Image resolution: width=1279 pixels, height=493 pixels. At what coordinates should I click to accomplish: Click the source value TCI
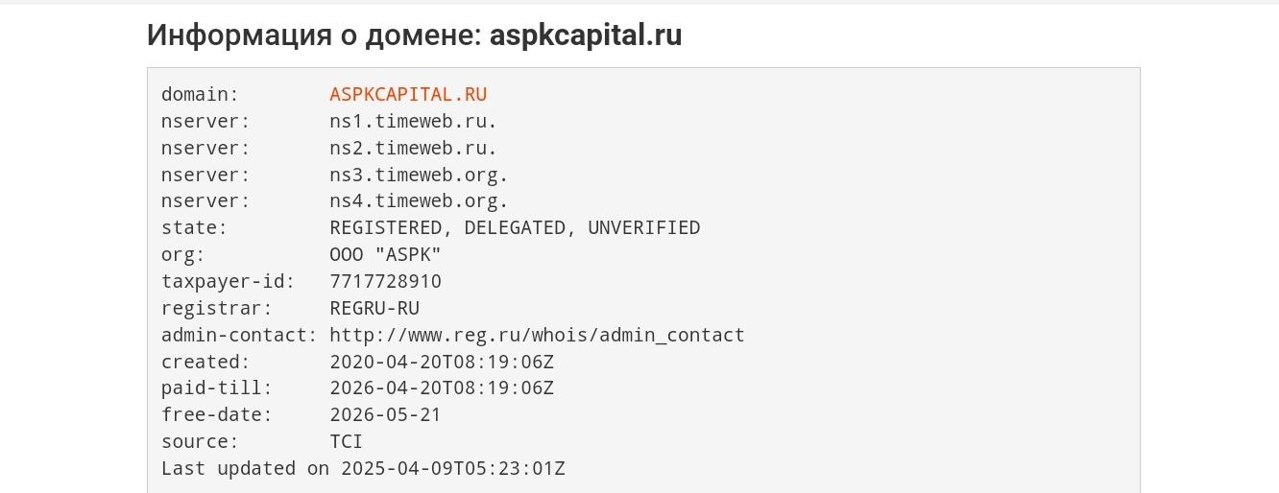(346, 442)
